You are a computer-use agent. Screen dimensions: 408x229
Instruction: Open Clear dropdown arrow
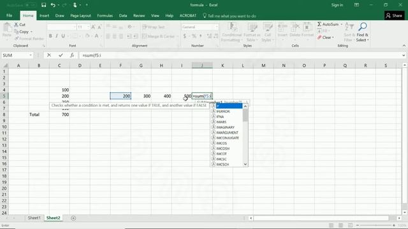(333, 38)
